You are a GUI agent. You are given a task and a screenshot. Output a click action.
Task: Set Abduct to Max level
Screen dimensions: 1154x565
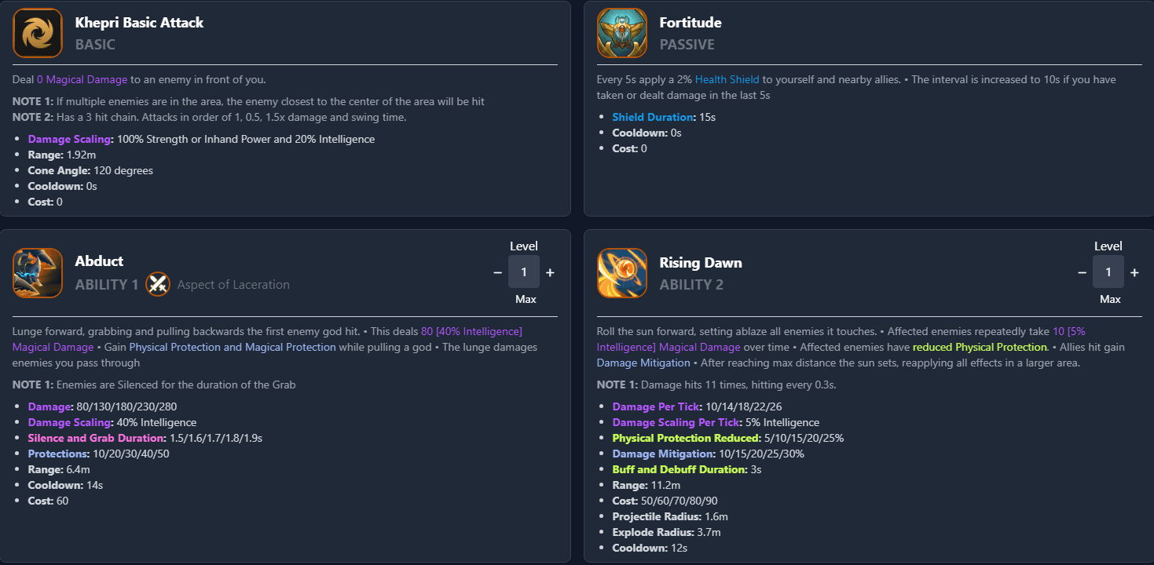click(x=526, y=299)
